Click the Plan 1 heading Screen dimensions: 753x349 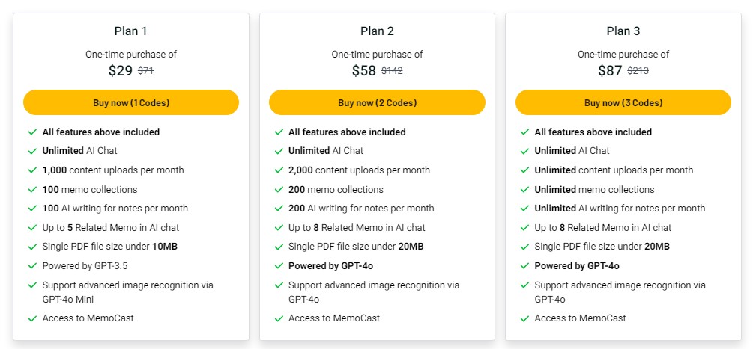click(131, 31)
